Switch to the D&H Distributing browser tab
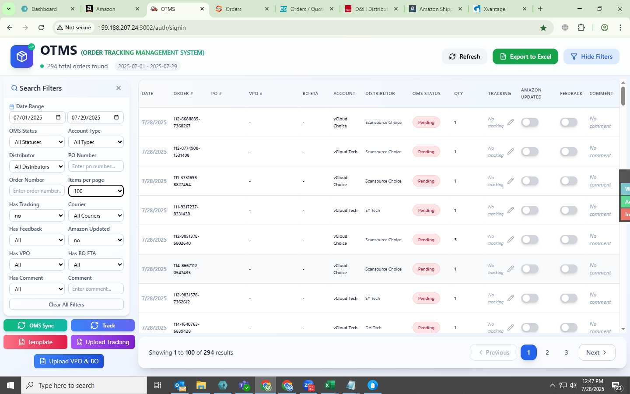This screenshot has width=630, height=394. pyautogui.click(x=371, y=9)
